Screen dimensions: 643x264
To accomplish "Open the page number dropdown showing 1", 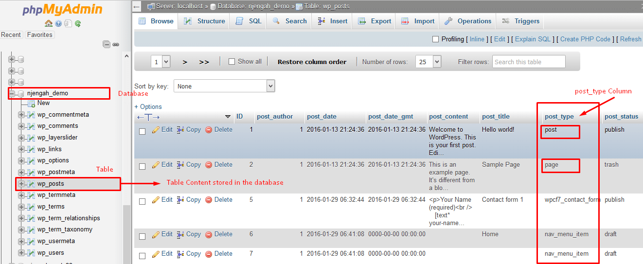I will (x=161, y=62).
